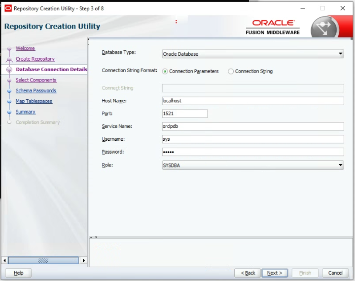This screenshot has width=355, height=281.
Task: Click the Cancel button
Action: [x=335, y=273]
